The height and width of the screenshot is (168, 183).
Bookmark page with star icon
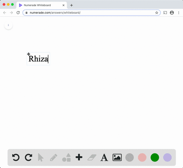click(157, 13)
